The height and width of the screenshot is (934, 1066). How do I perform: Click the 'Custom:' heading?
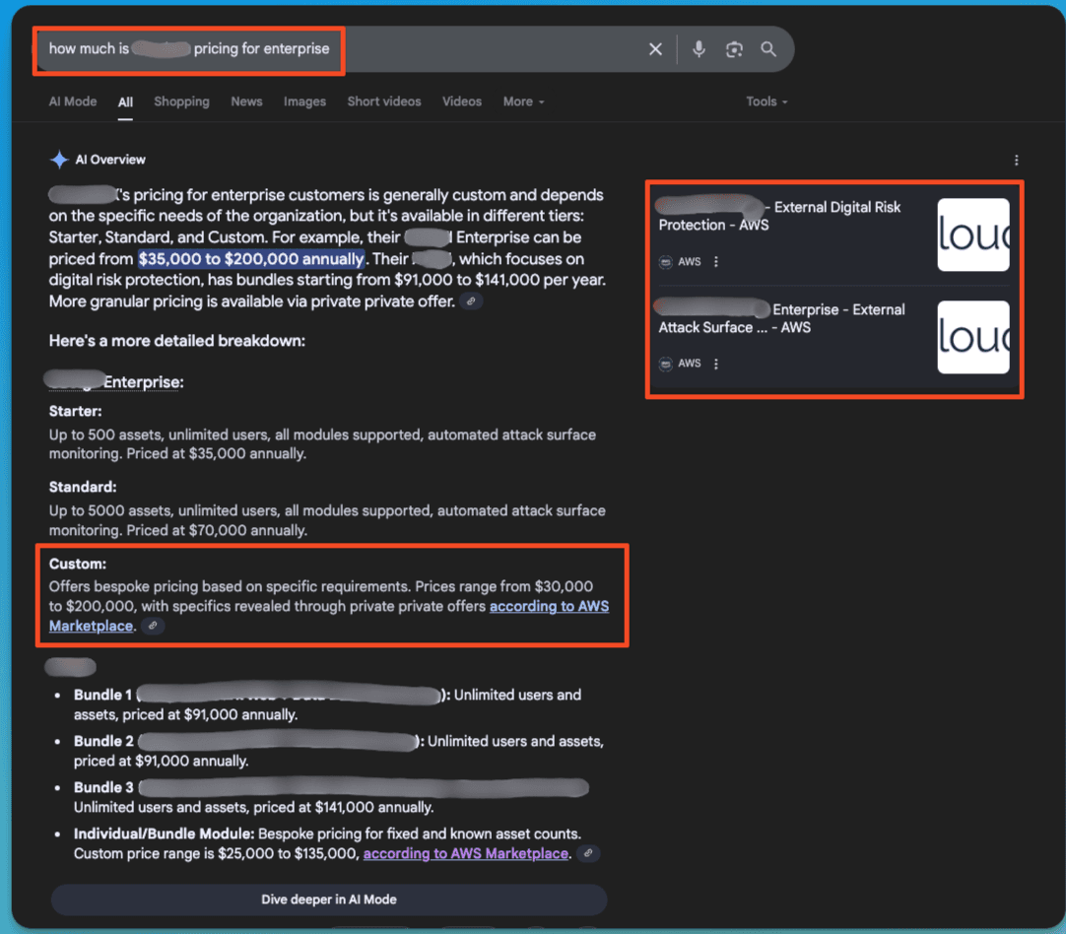[x=78, y=564]
